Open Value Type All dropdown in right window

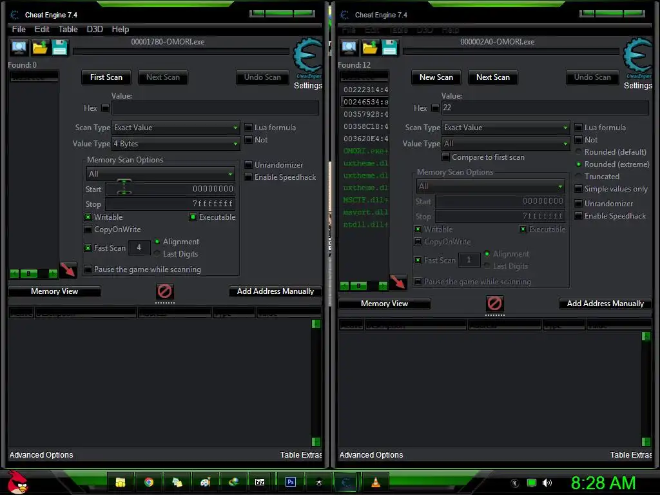pyautogui.click(x=505, y=144)
